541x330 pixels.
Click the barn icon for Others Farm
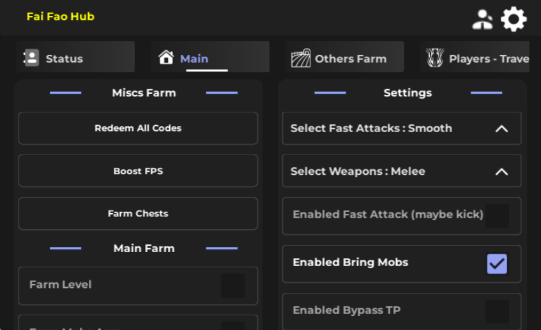[x=300, y=57]
